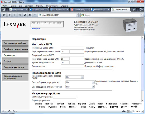This screenshot has height=114, width=145.
Task: Click the wand password key icon
Action: coord(35,15)
